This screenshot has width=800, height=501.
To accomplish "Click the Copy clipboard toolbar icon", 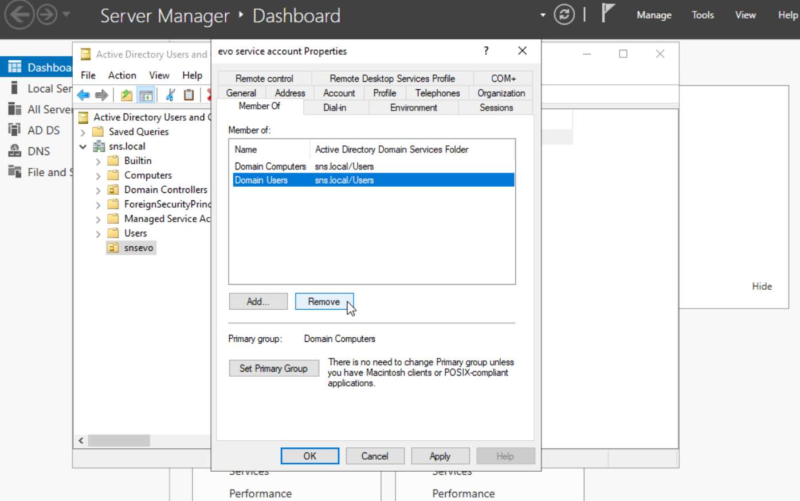I will click(189, 95).
